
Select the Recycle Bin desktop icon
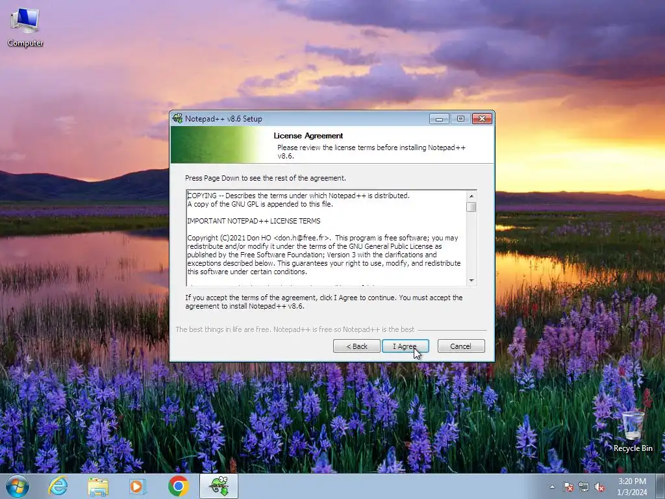(x=633, y=431)
